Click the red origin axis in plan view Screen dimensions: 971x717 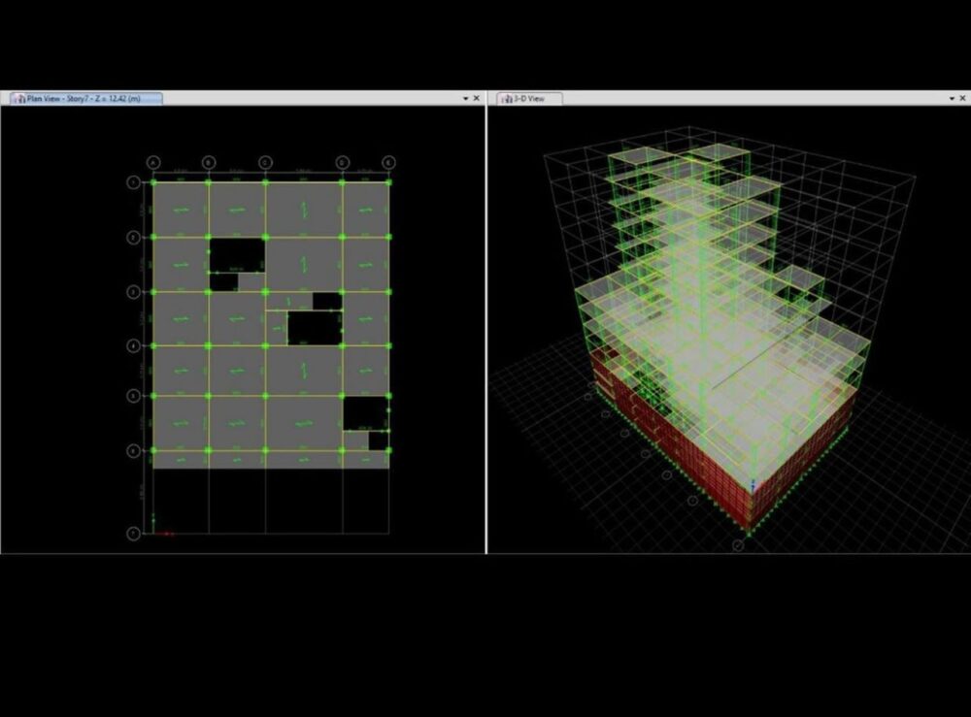tap(165, 533)
